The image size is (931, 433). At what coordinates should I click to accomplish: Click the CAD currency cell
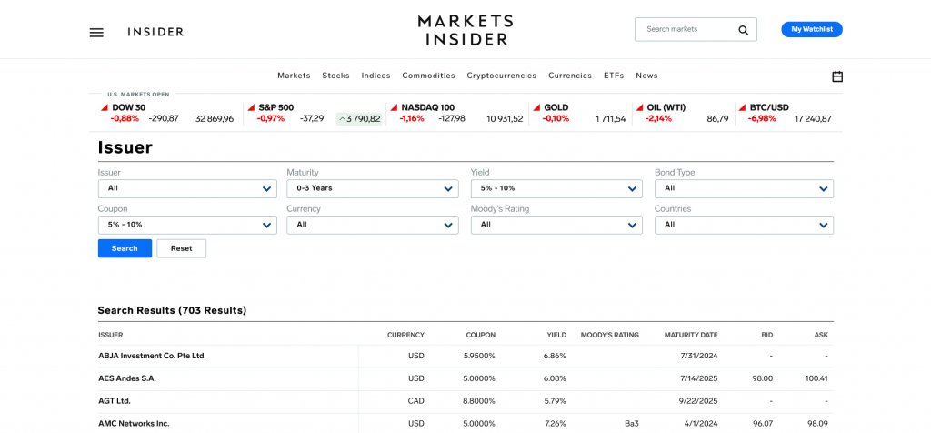coord(416,401)
